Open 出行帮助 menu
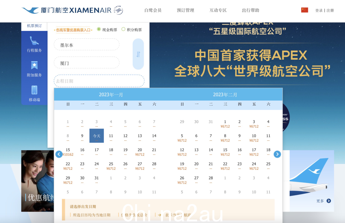345x223 pixels. coord(251,10)
